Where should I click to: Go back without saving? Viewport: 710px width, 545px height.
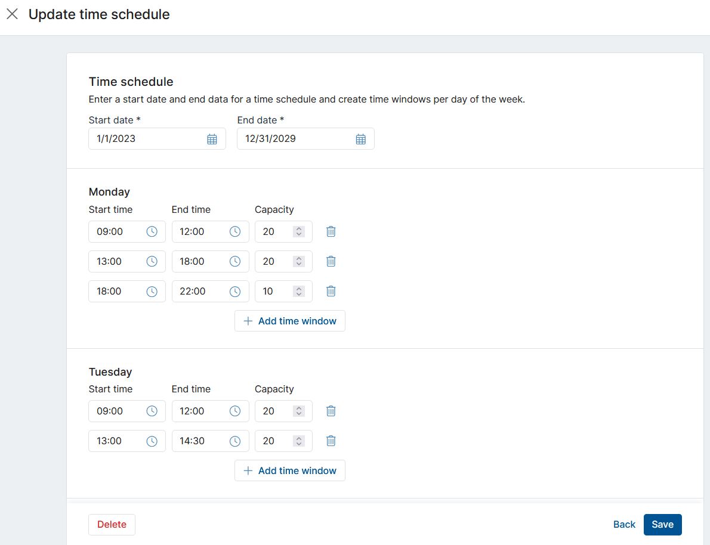click(x=624, y=524)
